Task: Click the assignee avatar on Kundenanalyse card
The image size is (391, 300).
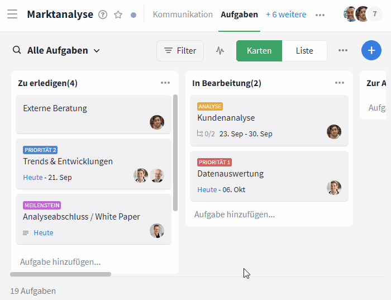Action: pos(334,132)
